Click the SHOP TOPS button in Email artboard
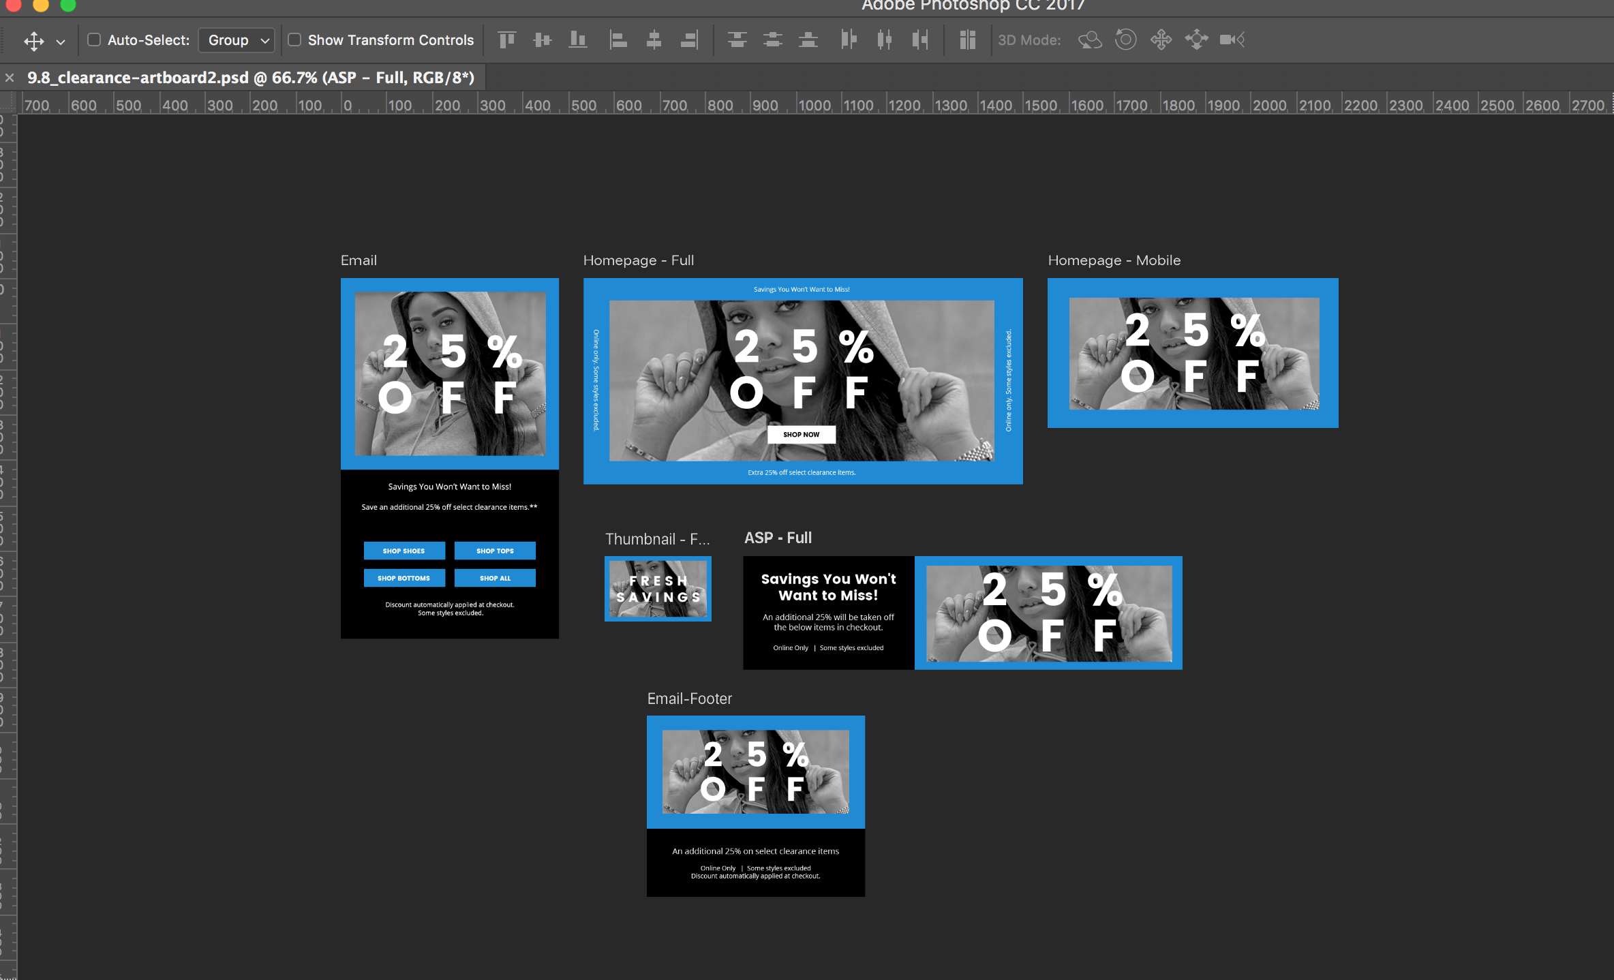The height and width of the screenshot is (980, 1614). pos(495,551)
